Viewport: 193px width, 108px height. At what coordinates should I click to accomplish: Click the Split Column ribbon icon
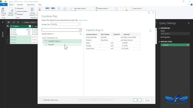tap(65, 9)
